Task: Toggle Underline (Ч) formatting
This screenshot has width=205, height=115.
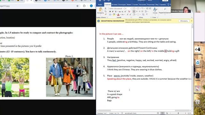Action: click(x=116, y=11)
